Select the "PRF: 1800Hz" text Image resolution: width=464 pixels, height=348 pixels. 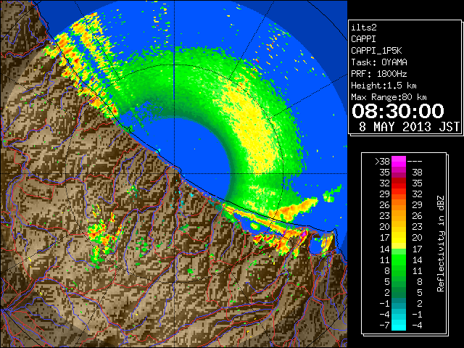coord(379,74)
